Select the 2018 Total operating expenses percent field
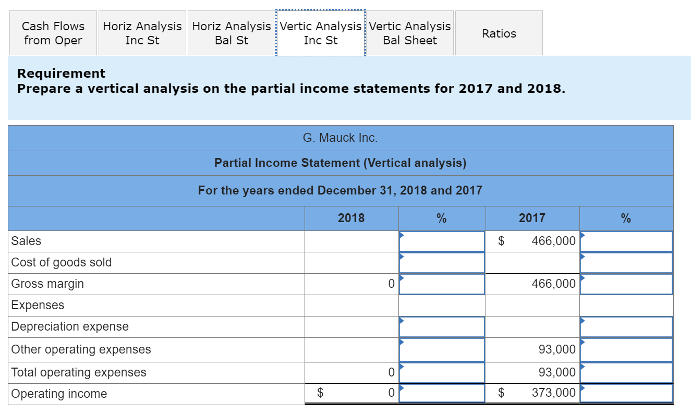This screenshot has width=691, height=414. (x=442, y=373)
